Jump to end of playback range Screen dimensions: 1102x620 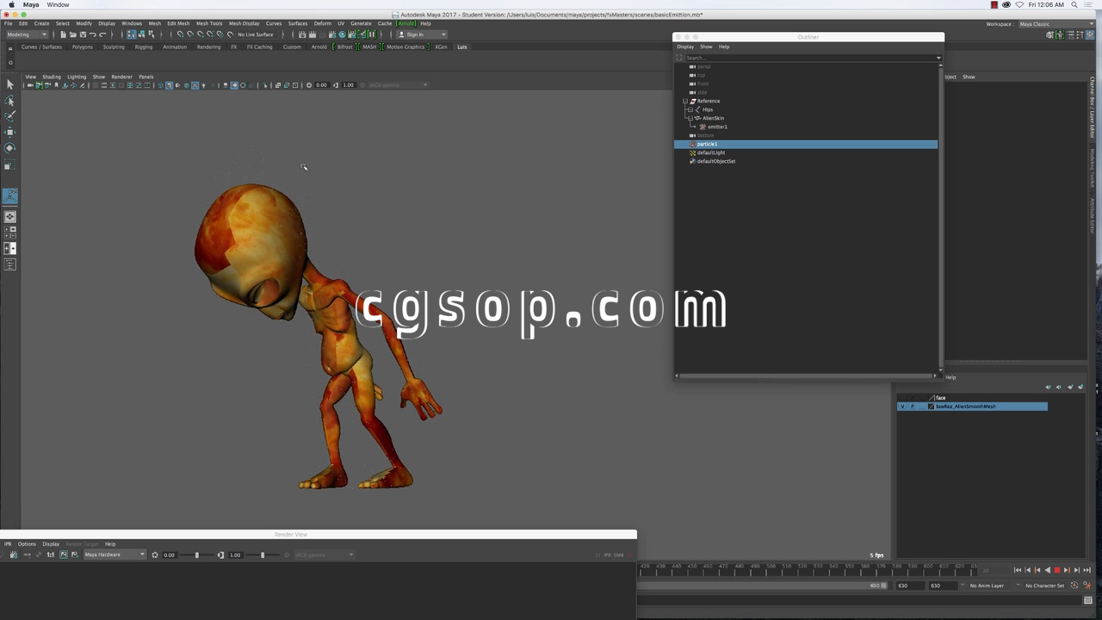pyautogui.click(x=1087, y=570)
